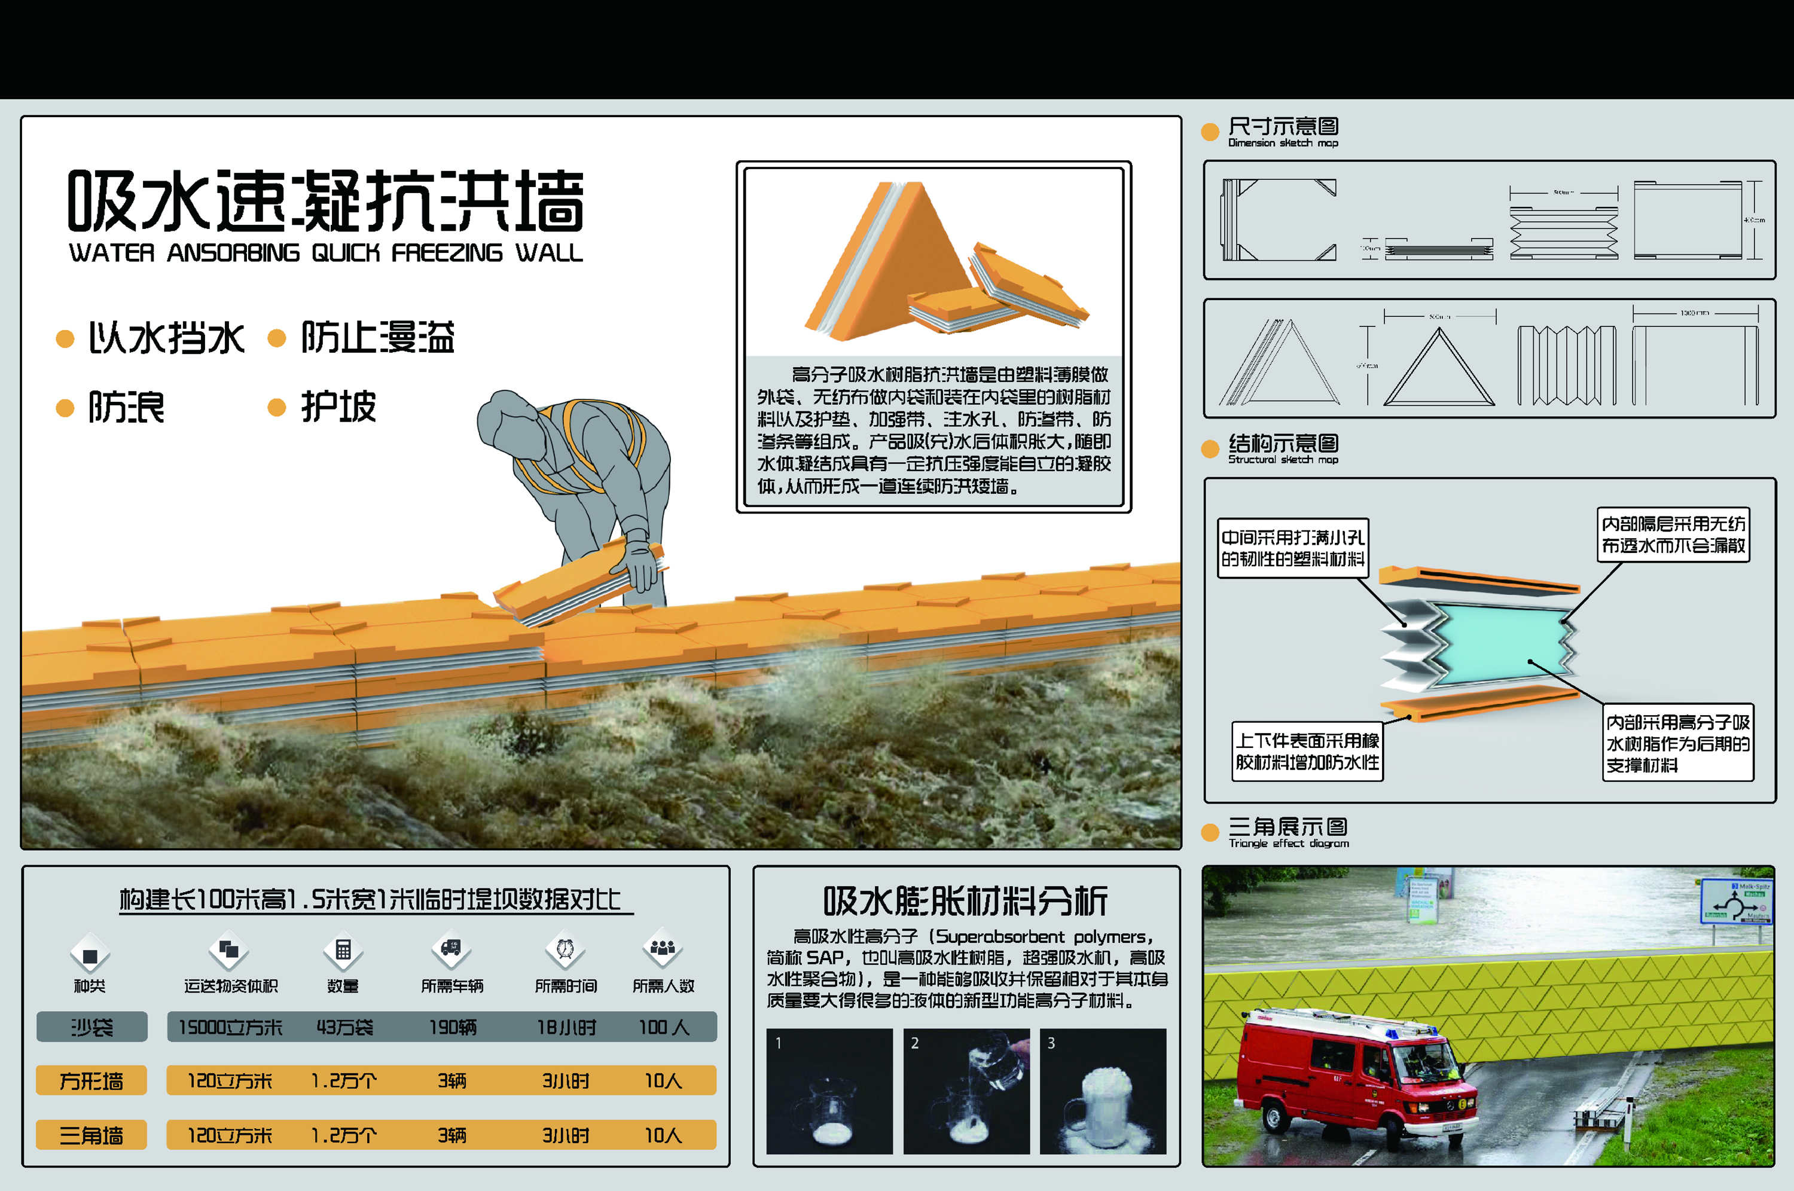Click the orange dot beside 尺寸示意图
The height and width of the screenshot is (1191, 1794).
click(x=1210, y=132)
